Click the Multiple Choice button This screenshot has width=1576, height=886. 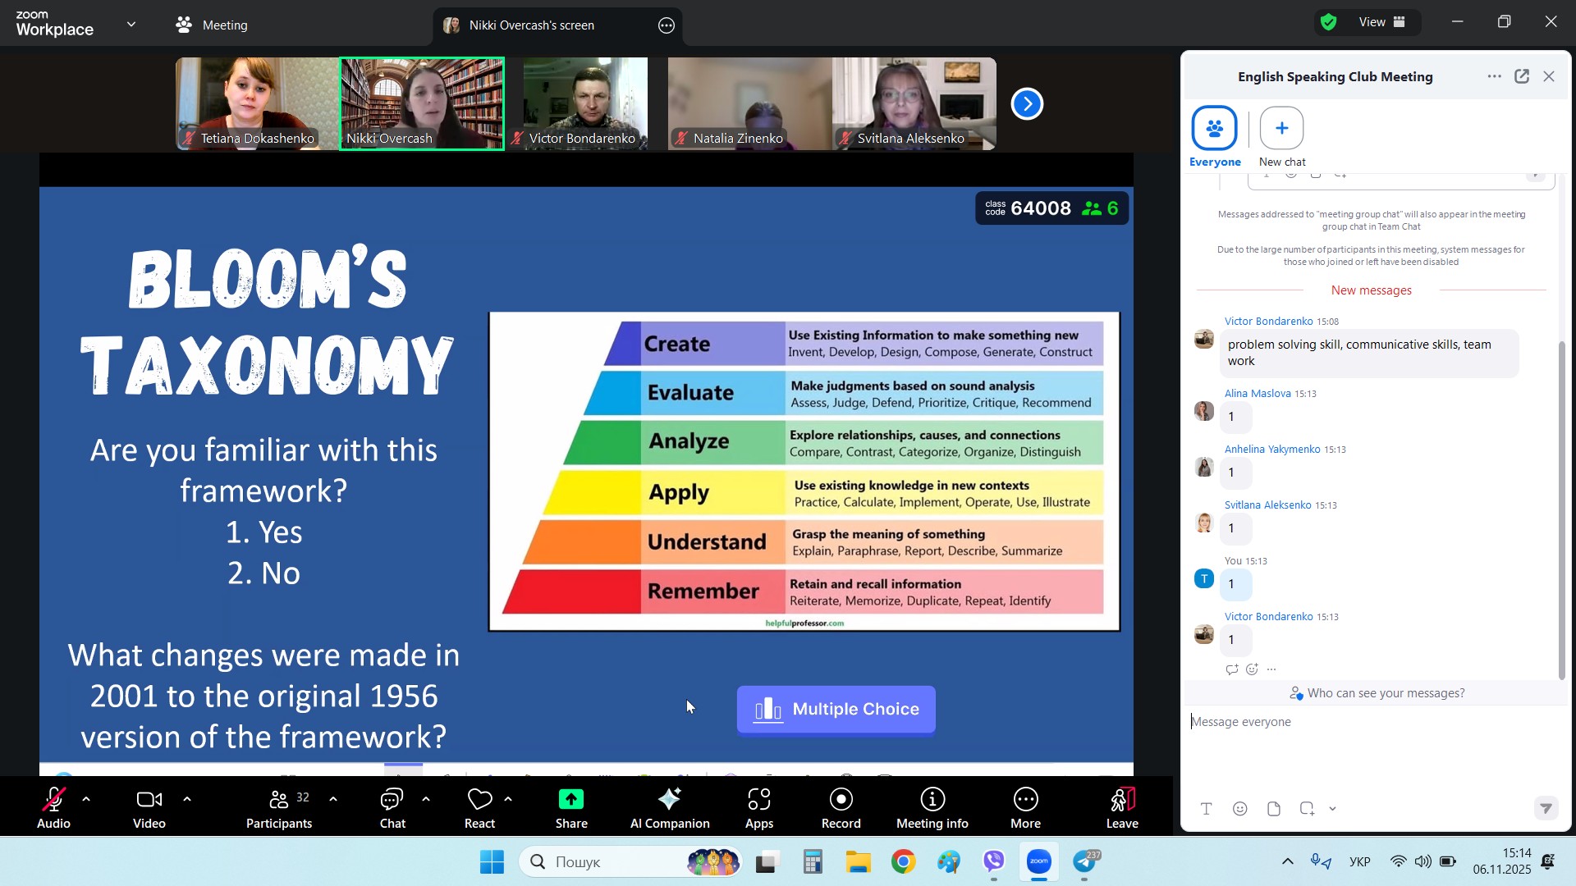click(836, 710)
